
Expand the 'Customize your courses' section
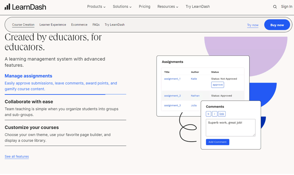[x=32, y=128]
